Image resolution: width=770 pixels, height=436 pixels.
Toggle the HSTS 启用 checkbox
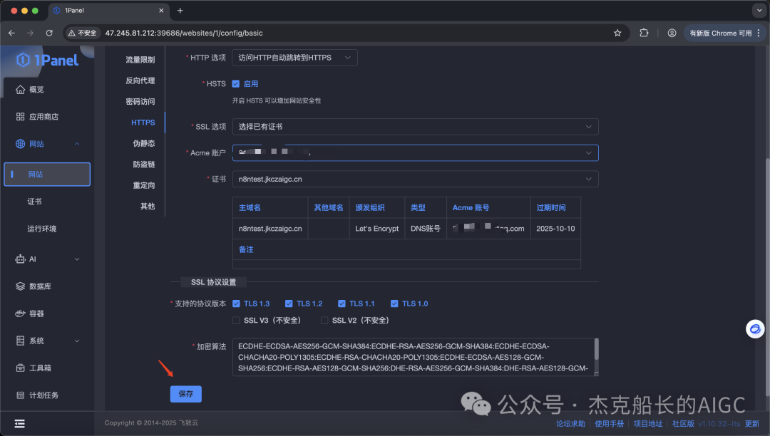[x=236, y=84]
